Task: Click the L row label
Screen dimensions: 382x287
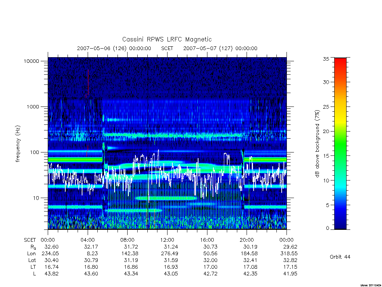Action: (34, 274)
